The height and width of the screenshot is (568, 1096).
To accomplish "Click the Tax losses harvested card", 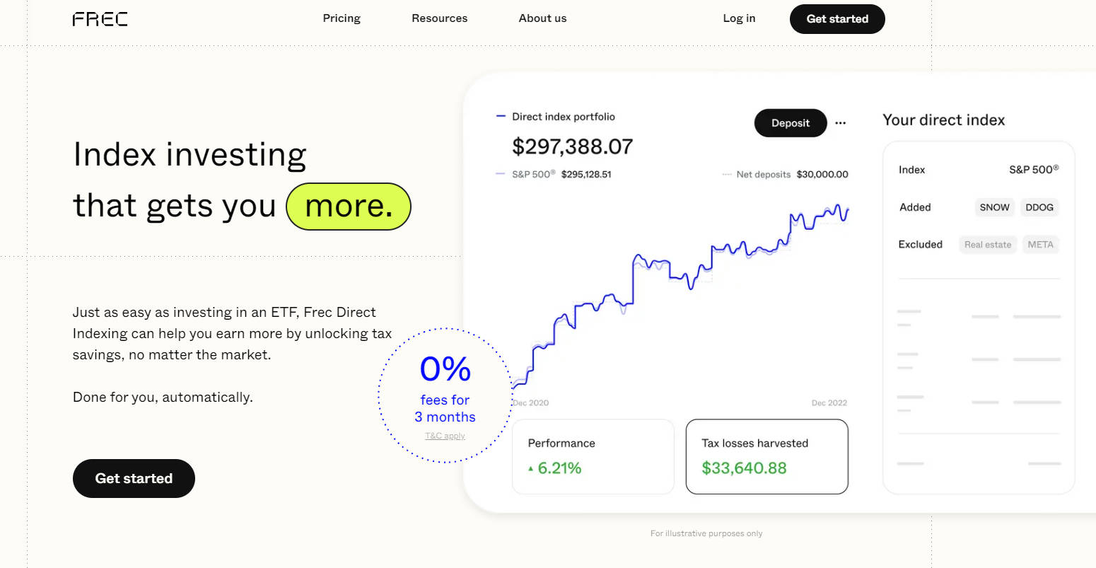I will (766, 456).
